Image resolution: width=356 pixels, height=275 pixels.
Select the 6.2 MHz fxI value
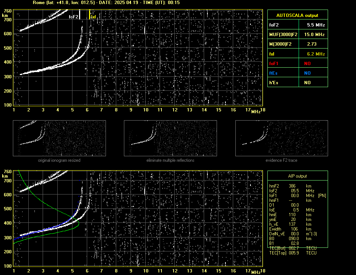point(316,54)
